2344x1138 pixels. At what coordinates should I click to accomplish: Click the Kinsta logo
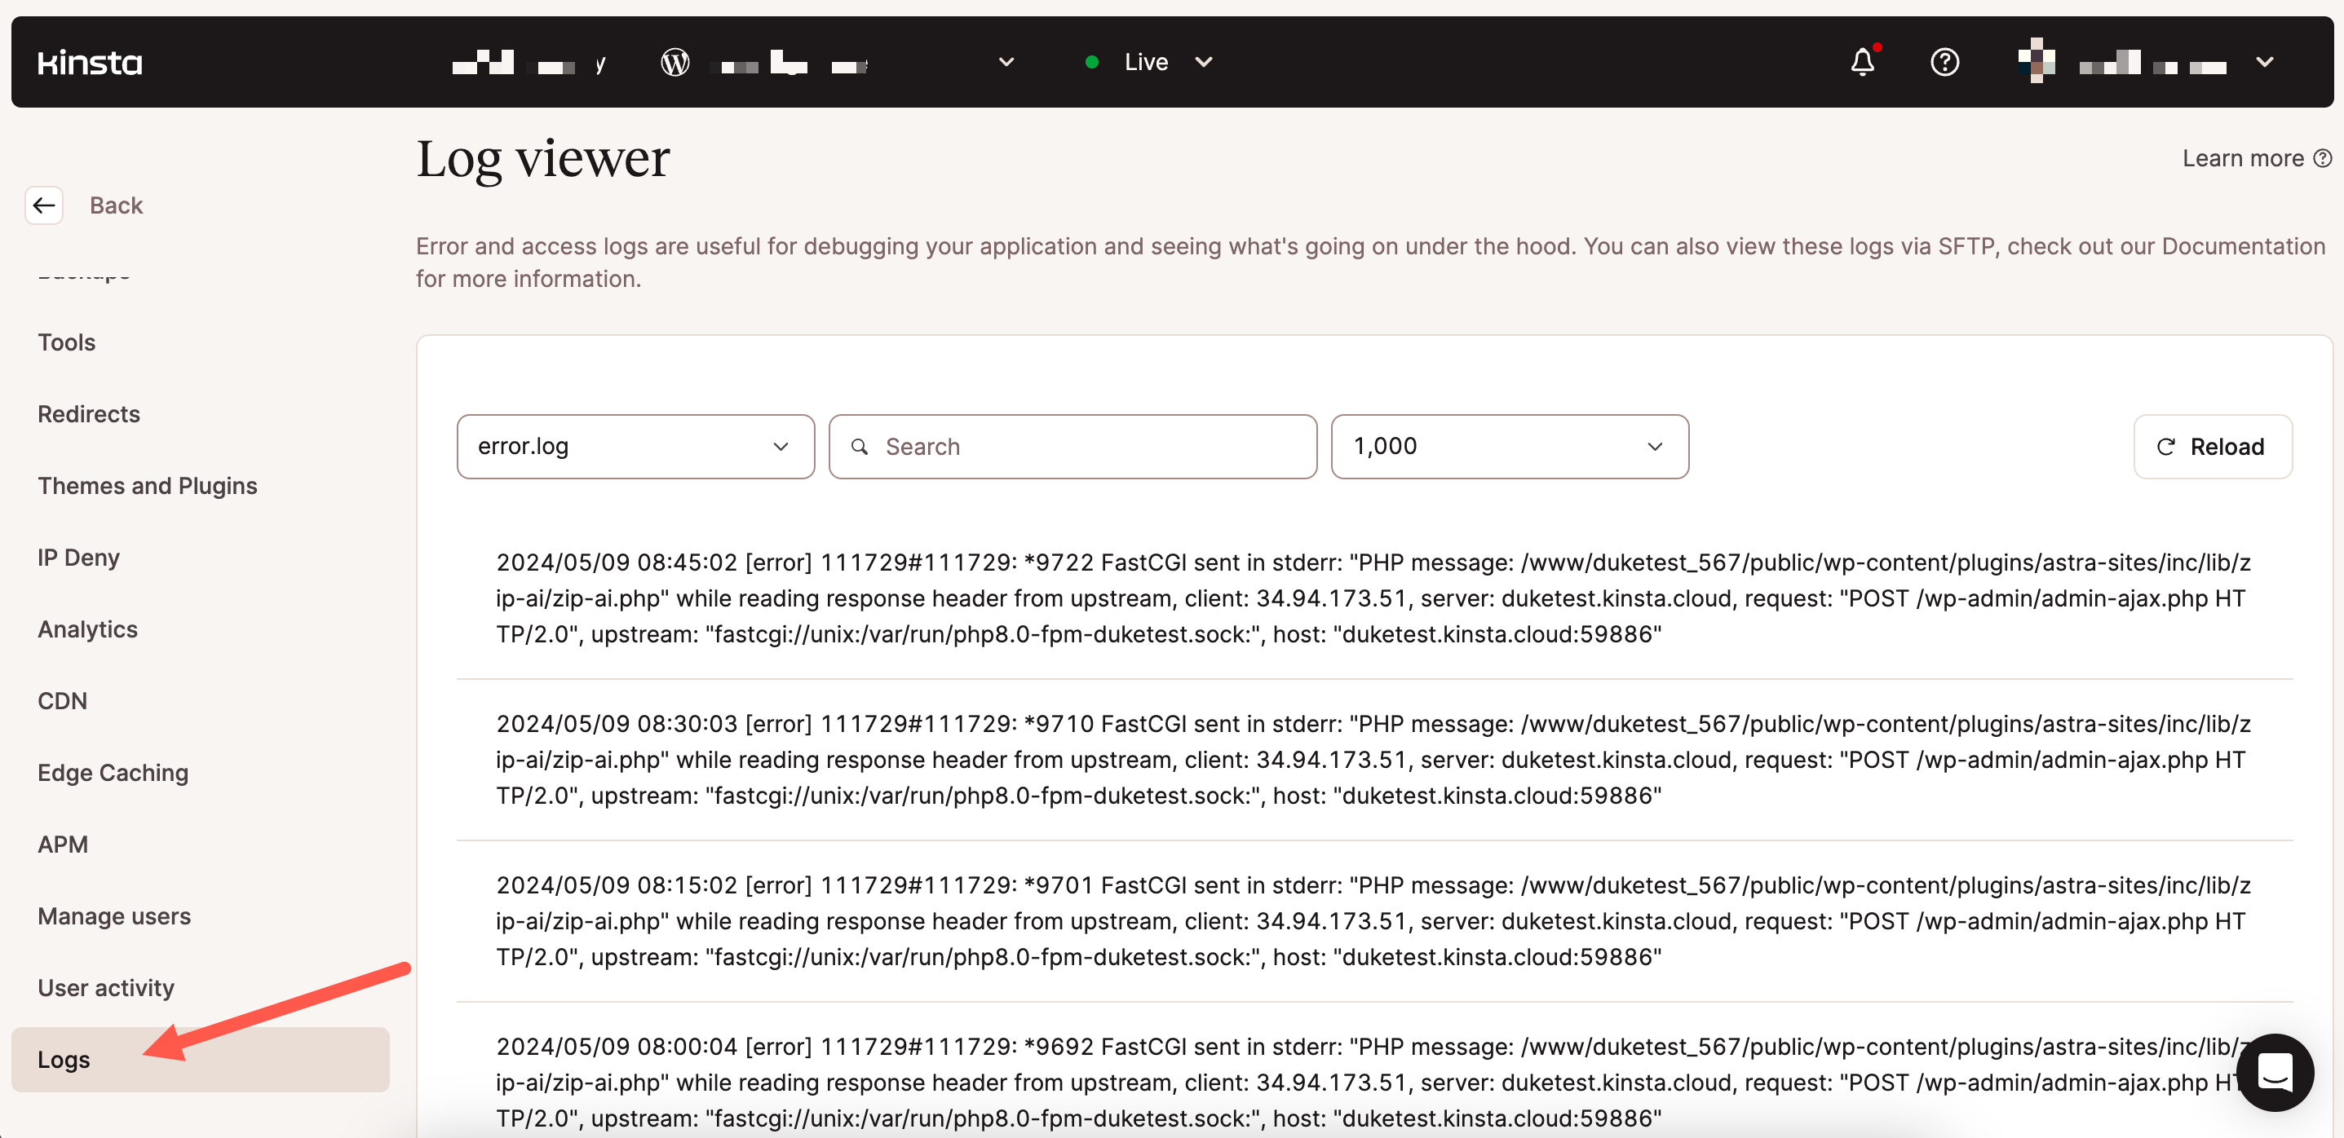pyautogui.click(x=89, y=62)
